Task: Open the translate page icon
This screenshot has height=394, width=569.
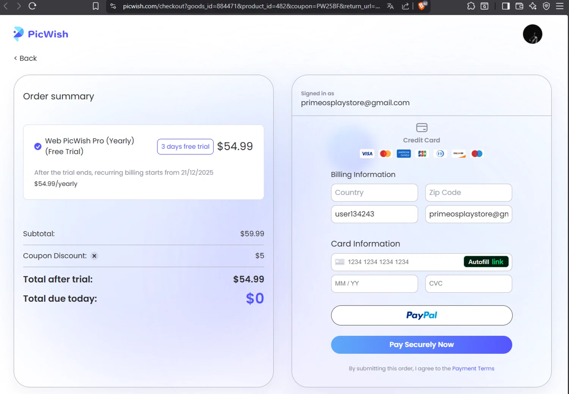Action: coord(390,6)
